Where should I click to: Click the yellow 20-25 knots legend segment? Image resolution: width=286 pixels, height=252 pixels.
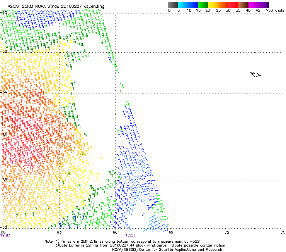tap(213, 5)
